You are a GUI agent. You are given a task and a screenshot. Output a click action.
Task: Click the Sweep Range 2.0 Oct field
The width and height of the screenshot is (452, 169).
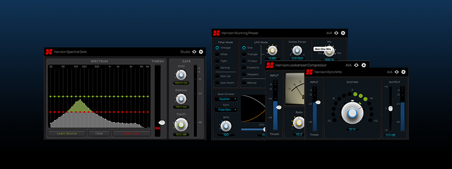[x=298, y=58]
